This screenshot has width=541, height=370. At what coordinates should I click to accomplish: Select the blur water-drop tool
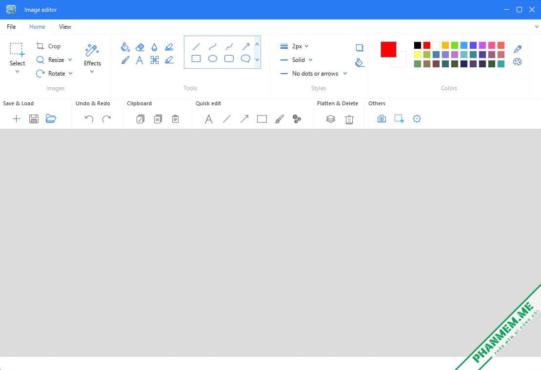point(154,47)
